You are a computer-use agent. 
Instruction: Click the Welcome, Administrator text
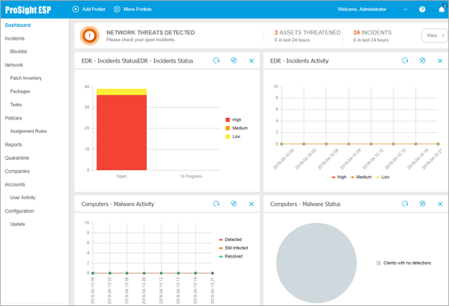coord(362,9)
